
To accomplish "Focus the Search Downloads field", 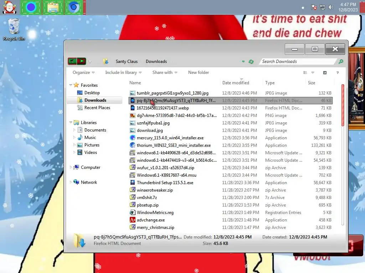I will tap(298, 61).
